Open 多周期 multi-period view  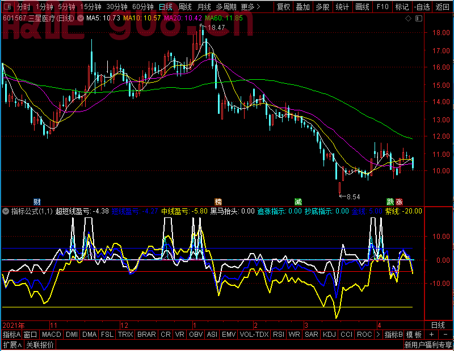click(226, 7)
